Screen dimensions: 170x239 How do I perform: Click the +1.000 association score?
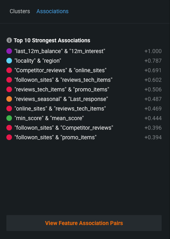[x=153, y=51]
